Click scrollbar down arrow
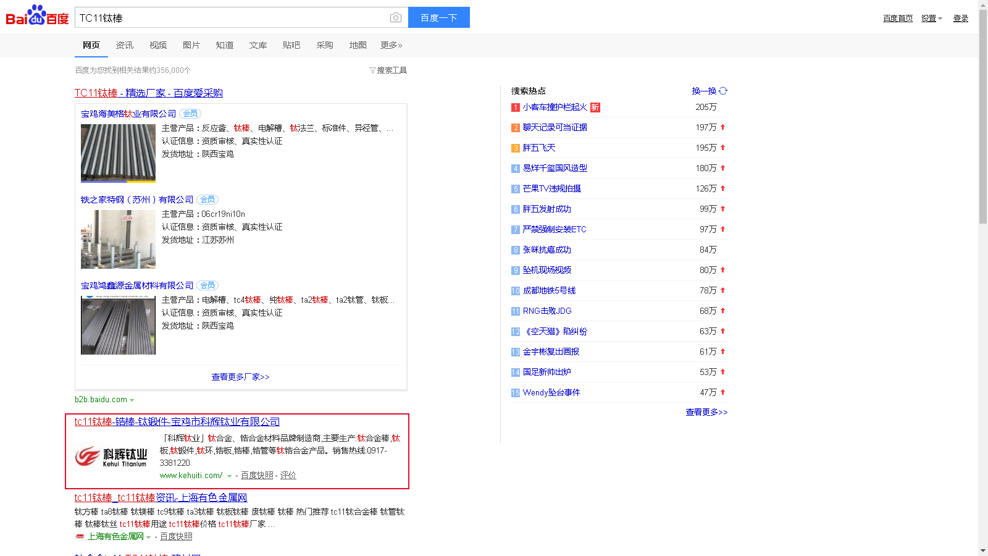Image resolution: width=988 pixels, height=556 pixels. [x=983, y=550]
